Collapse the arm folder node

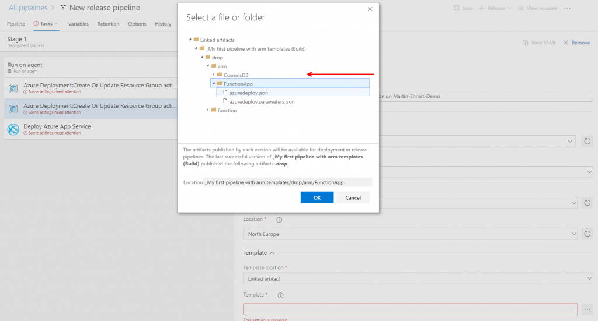tap(208, 65)
